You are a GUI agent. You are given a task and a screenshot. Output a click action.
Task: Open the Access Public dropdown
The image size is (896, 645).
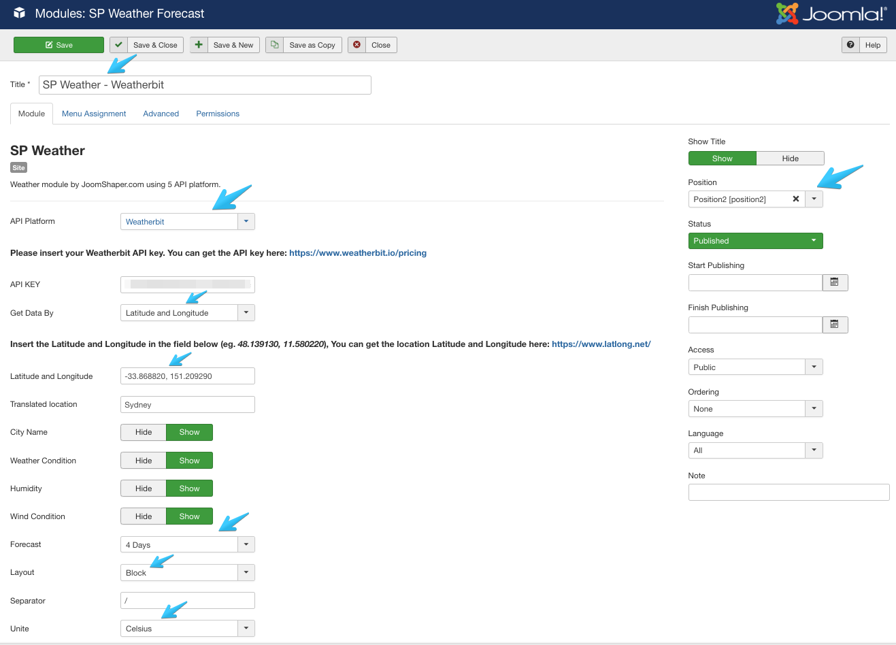[756, 367]
